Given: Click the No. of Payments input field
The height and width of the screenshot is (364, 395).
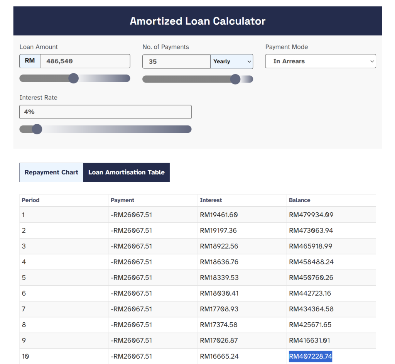Looking at the screenshot, I should click(x=176, y=61).
